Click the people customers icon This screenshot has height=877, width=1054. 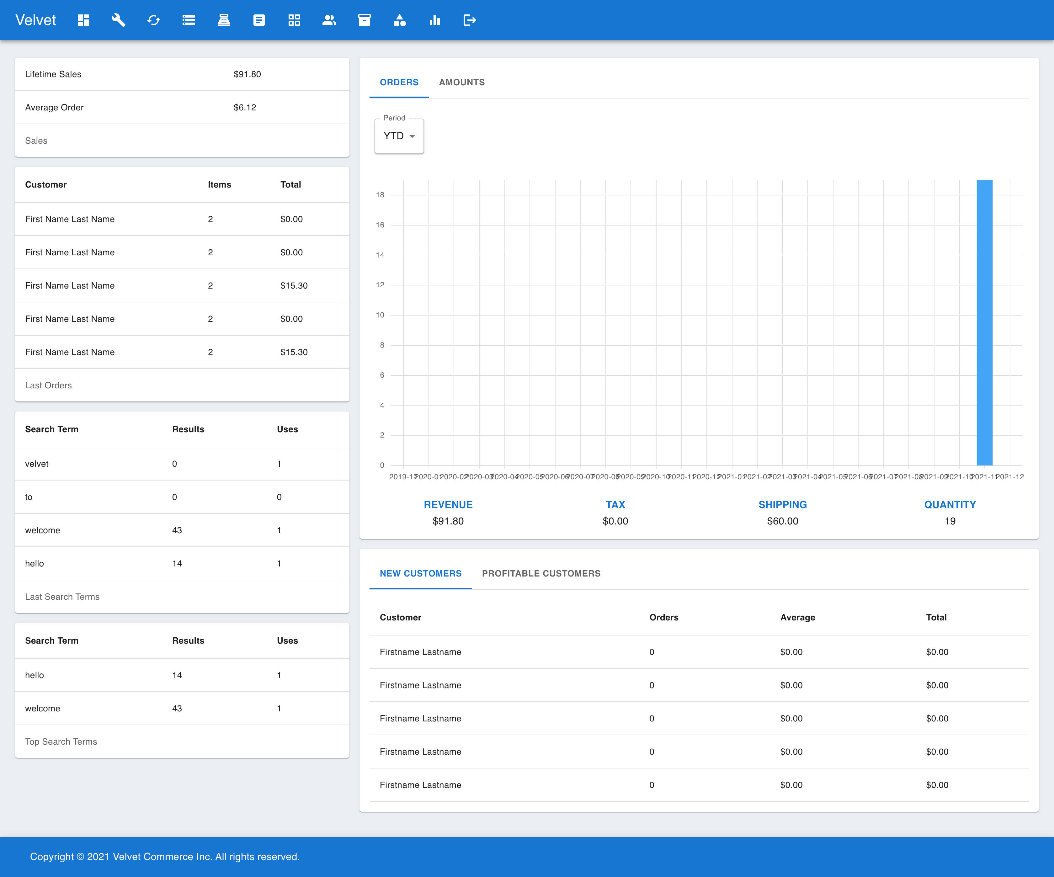[329, 20]
